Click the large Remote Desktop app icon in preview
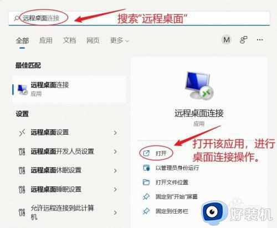 pyautogui.click(x=199, y=85)
